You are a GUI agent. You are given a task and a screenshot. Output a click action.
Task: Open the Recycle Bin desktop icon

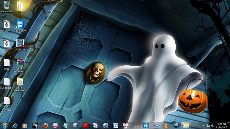[x=7, y=7]
